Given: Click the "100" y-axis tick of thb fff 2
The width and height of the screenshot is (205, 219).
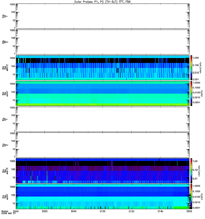Looking at the screenshot, I should [13, 38].
